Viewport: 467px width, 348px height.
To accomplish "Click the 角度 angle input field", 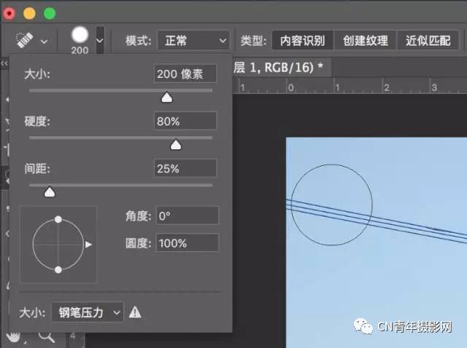I will (186, 215).
